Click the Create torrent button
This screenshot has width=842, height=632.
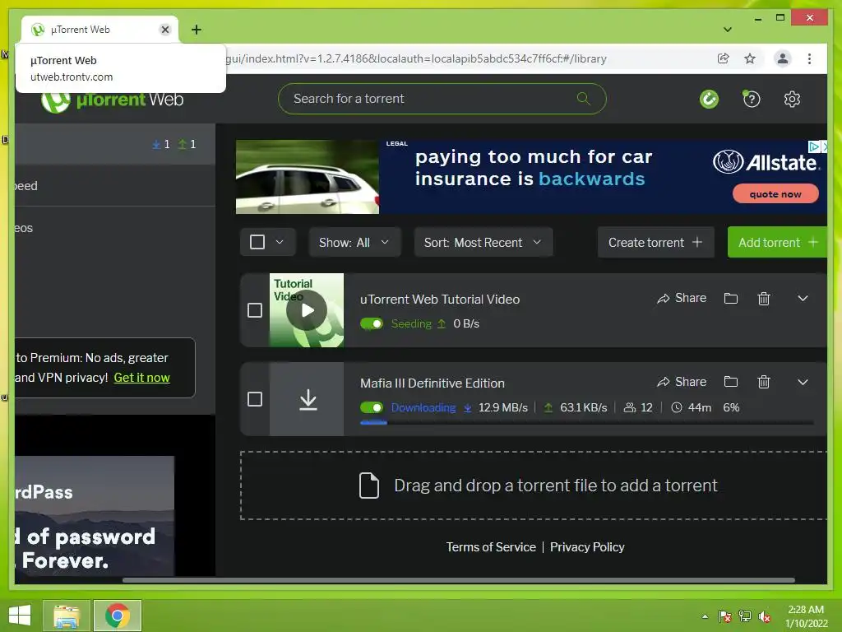tap(655, 243)
